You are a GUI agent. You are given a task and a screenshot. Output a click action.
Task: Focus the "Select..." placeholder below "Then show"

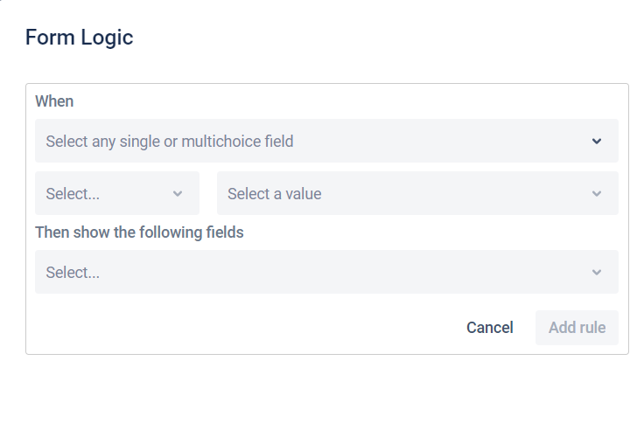click(73, 273)
